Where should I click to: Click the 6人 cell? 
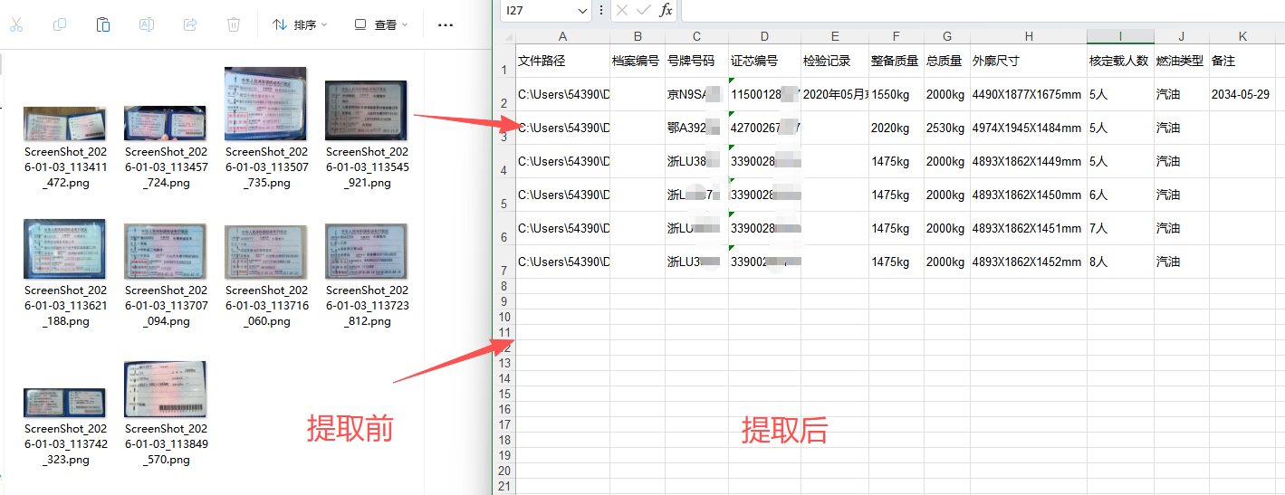click(x=1121, y=195)
